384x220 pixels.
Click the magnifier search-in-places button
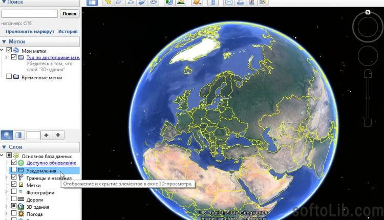point(7,135)
